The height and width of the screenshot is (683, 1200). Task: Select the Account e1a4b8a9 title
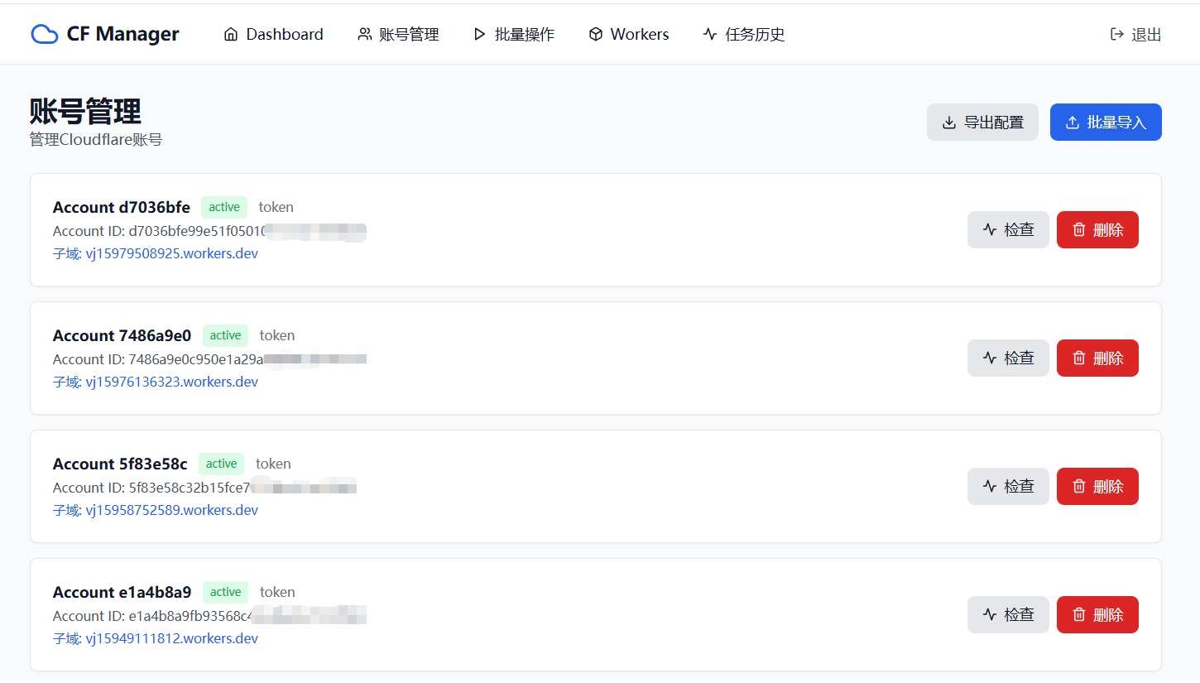click(x=122, y=592)
